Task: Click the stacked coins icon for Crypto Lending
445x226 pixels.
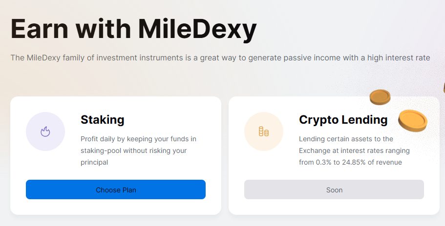Action: (x=264, y=132)
